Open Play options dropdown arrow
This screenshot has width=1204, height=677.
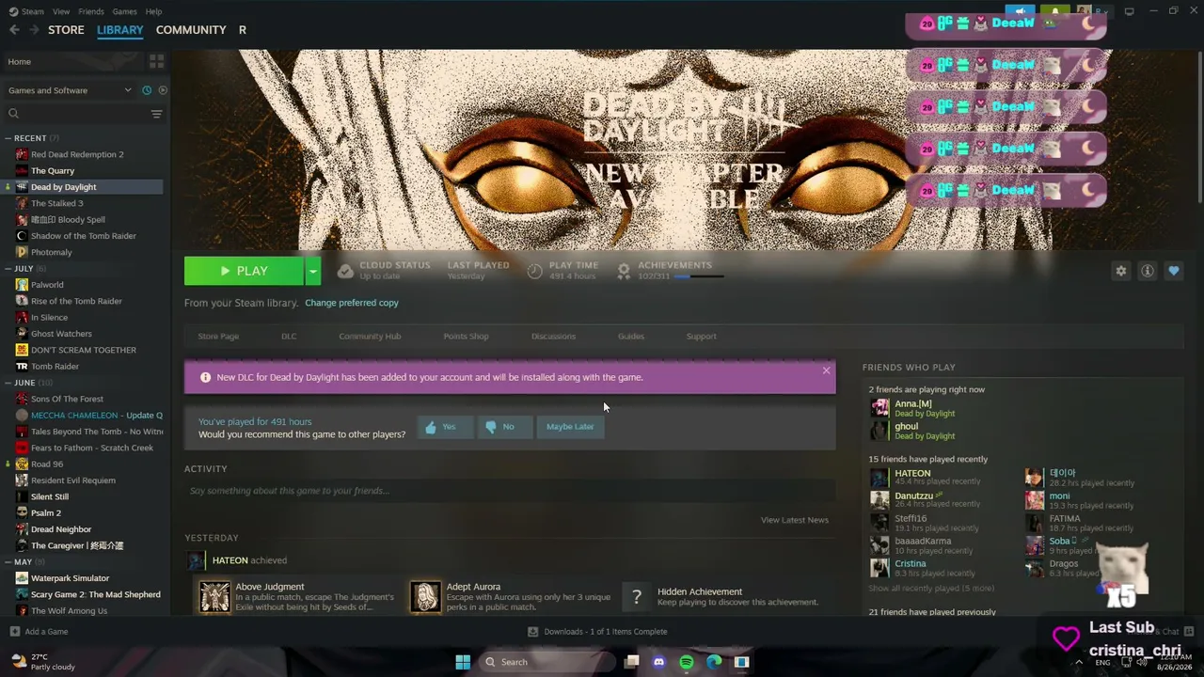[313, 271]
